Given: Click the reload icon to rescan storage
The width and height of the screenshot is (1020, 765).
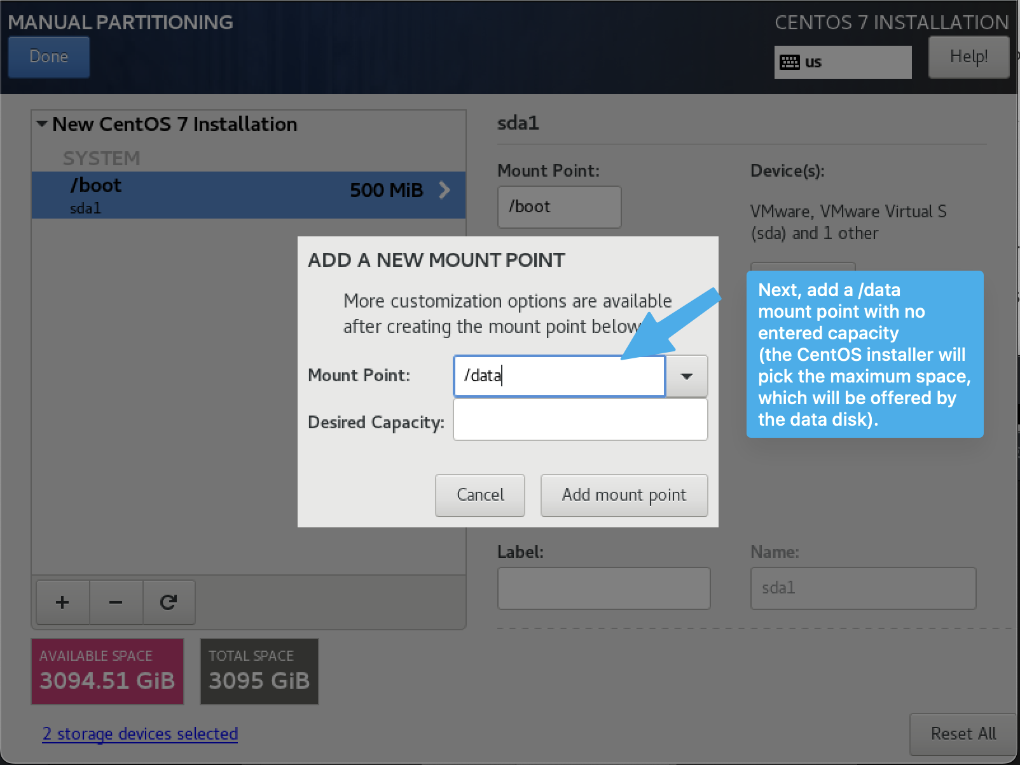Looking at the screenshot, I should click(169, 602).
